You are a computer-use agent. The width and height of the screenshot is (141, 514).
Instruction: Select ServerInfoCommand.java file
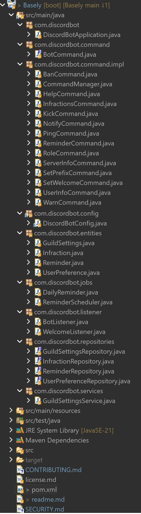coord(80,163)
